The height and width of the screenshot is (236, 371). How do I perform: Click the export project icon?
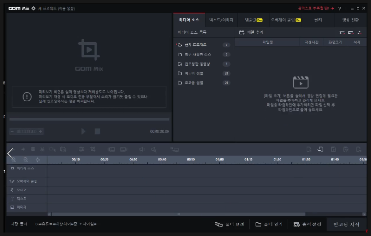(x=359, y=149)
